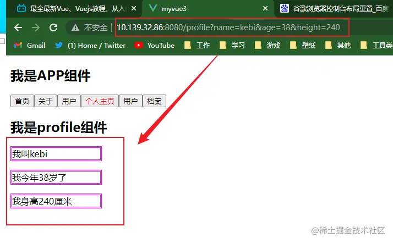Switch to the myvue3 tab
The image size is (393, 243).
(x=208, y=9)
